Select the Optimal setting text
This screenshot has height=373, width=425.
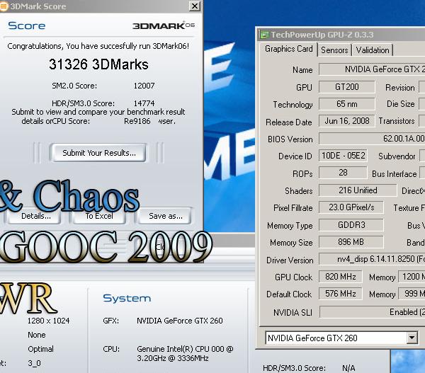pyautogui.click(x=40, y=349)
